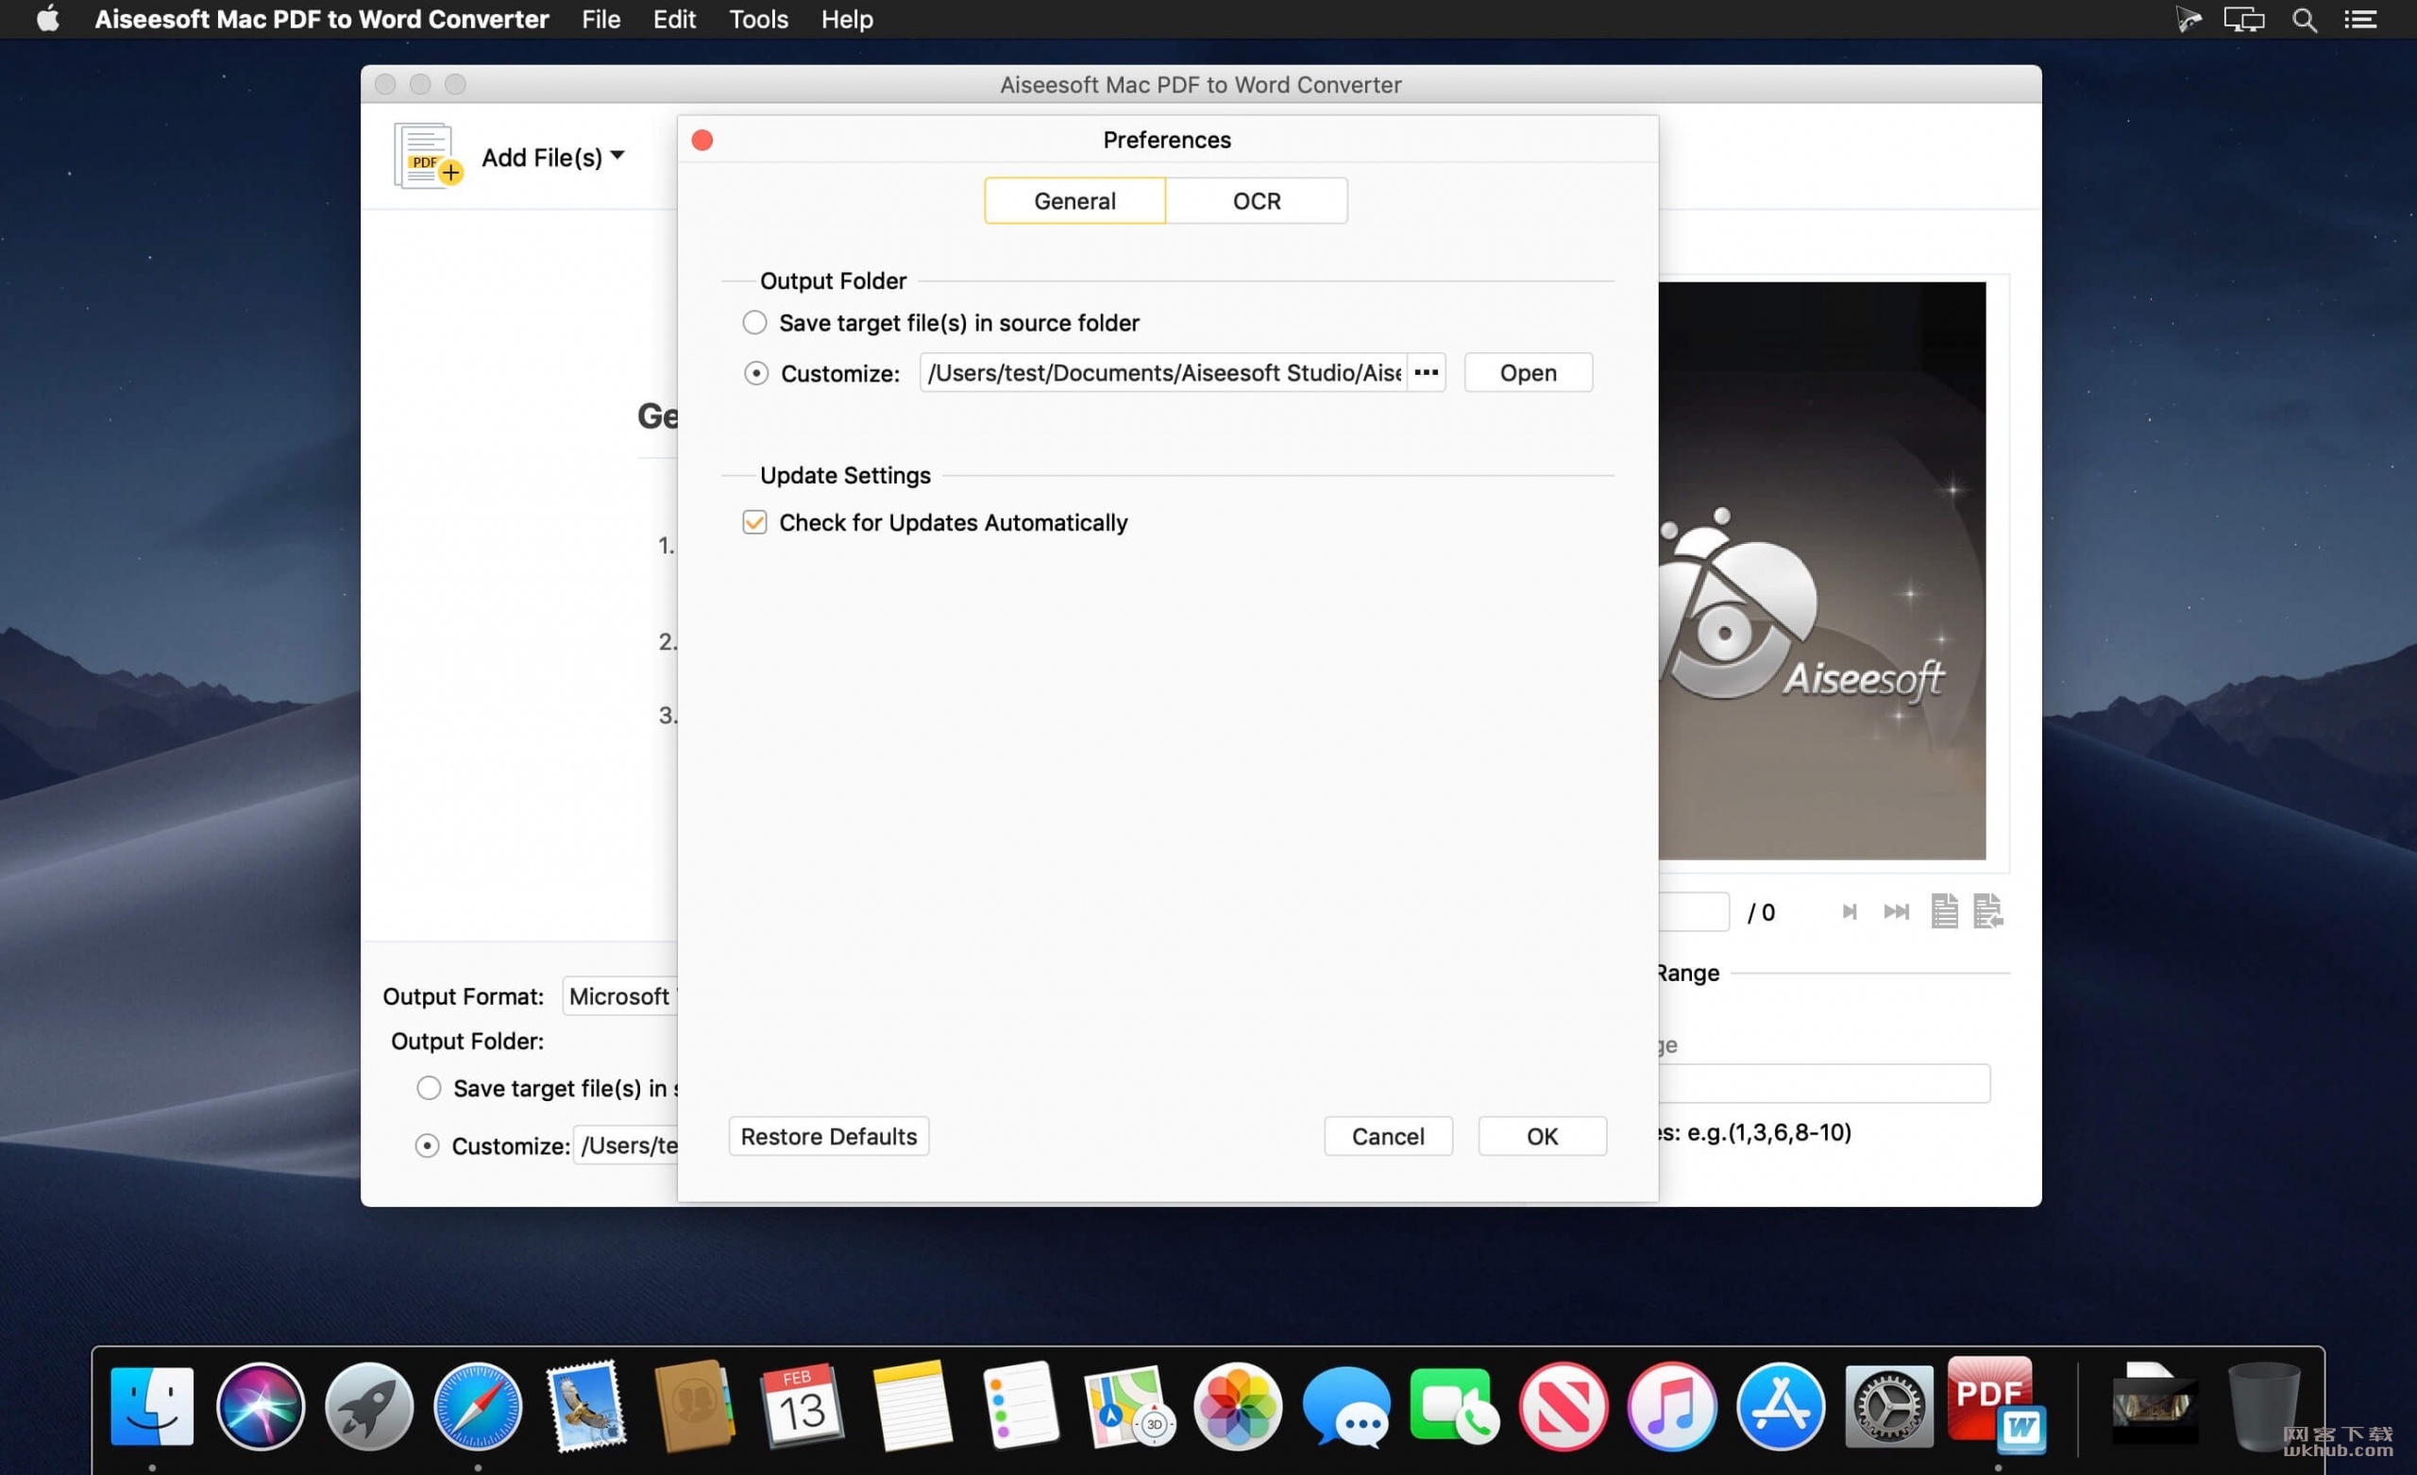The image size is (2417, 1475).
Task: Open Trash from the Dock
Action: pyautogui.click(x=2263, y=1406)
